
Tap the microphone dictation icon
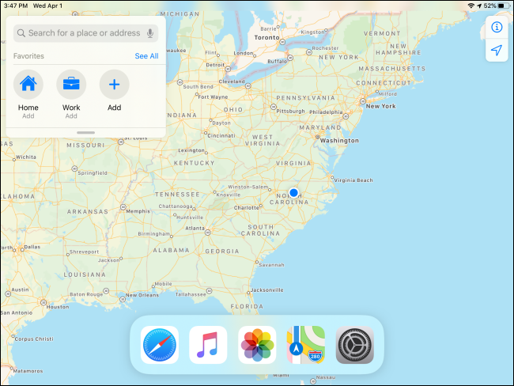[x=150, y=33]
